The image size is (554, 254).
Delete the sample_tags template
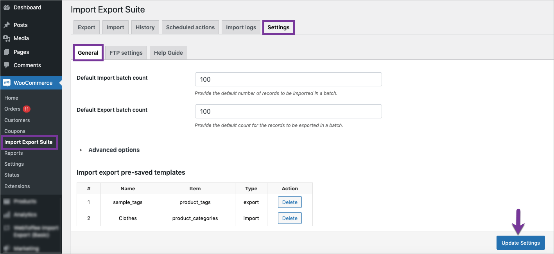[x=289, y=202]
